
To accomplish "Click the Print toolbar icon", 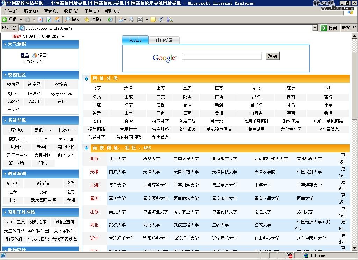I will click(132, 20).
